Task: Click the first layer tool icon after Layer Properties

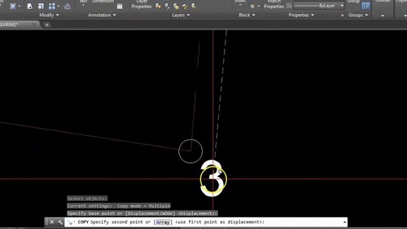Action: [x=158, y=6]
